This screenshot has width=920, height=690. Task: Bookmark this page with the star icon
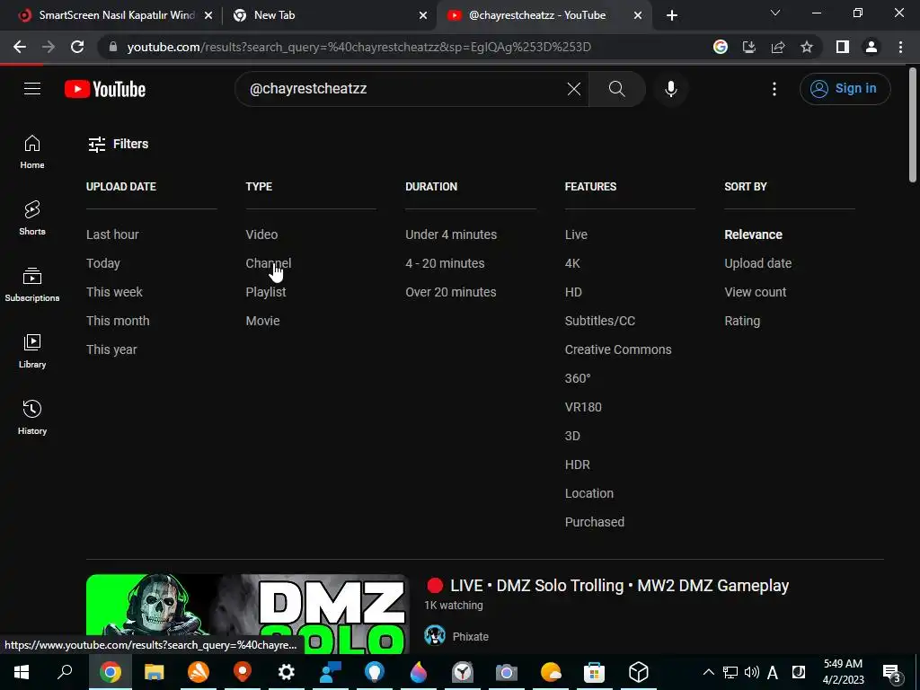pyautogui.click(x=807, y=47)
